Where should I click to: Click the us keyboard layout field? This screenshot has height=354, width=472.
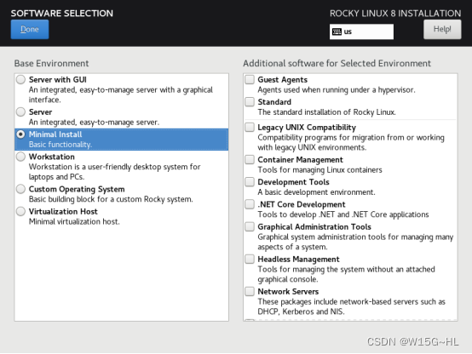361,31
